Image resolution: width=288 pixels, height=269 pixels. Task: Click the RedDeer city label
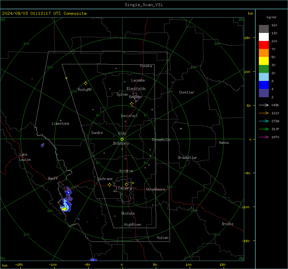pos(136,97)
